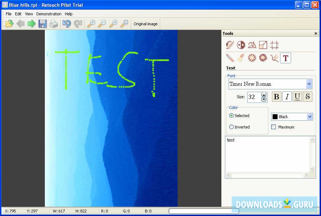The image size is (321, 216).
Task: Toggle Bold text formatting button
Action: [277, 97]
